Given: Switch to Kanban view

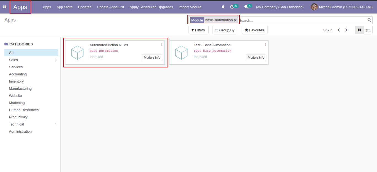Looking at the screenshot, I should tap(359, 30).
